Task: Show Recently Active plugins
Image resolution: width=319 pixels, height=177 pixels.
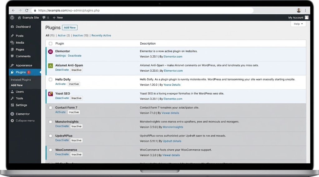Action: tap(101, 35)
